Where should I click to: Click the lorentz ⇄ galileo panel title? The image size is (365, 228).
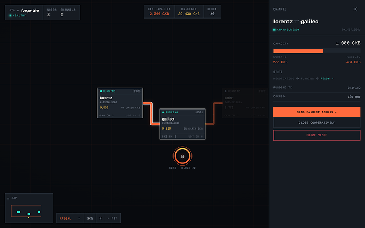pyautogui.click(x=296, y=22)
